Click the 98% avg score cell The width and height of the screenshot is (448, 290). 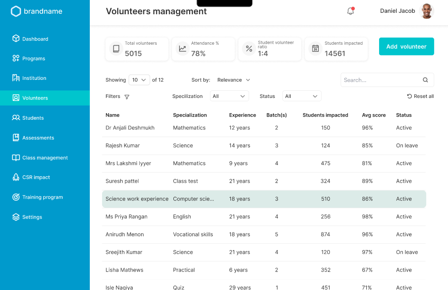(367, 216)
